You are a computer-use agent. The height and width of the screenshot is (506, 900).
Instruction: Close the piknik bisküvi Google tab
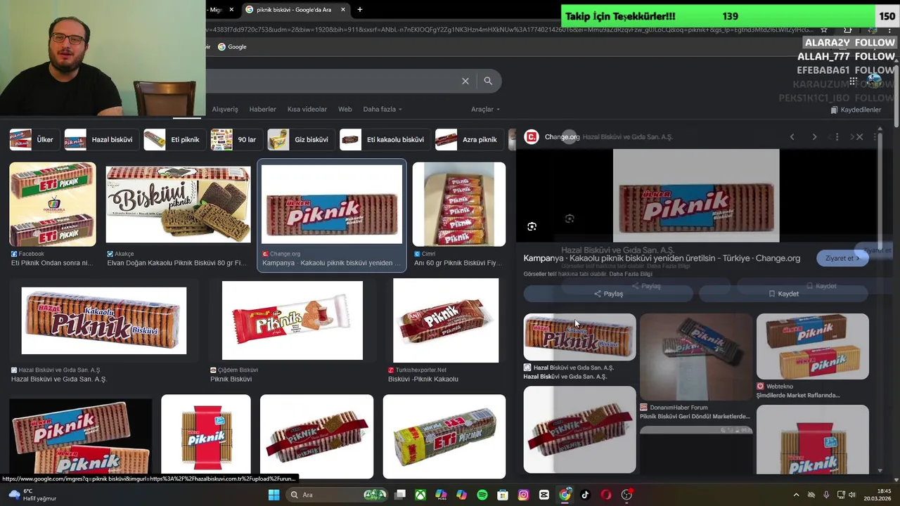coord(343,10)
